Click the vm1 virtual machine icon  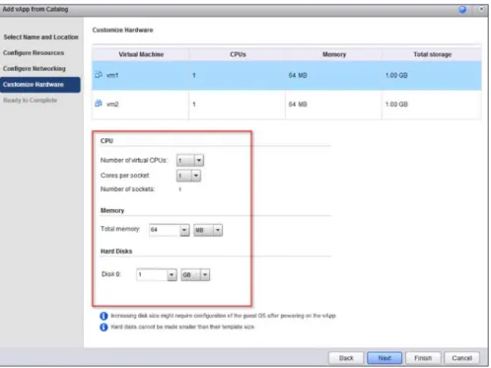pos(99,75)
